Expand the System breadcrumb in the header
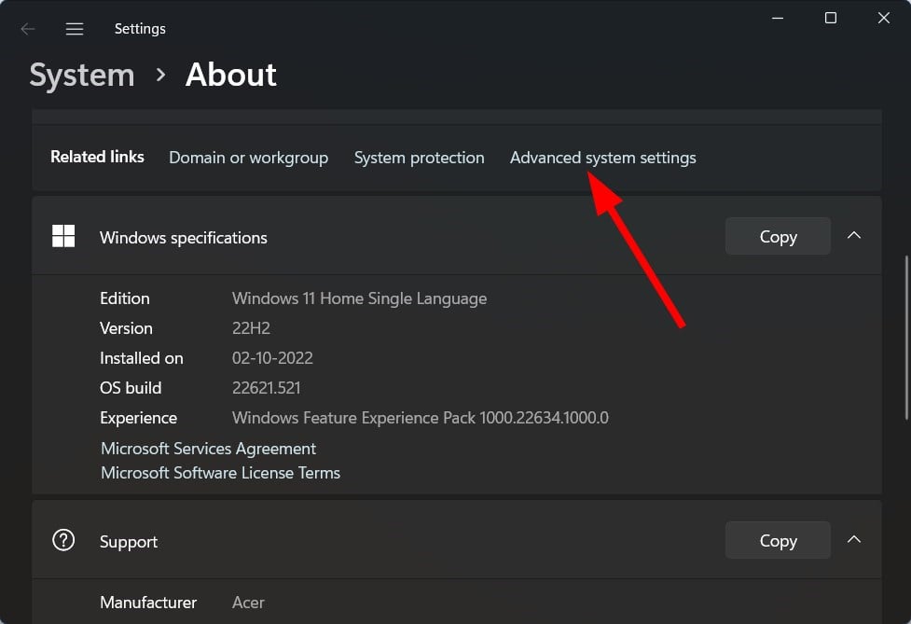Image resolution: width=911 pixels, height=624 pixels. click(81, 75)
